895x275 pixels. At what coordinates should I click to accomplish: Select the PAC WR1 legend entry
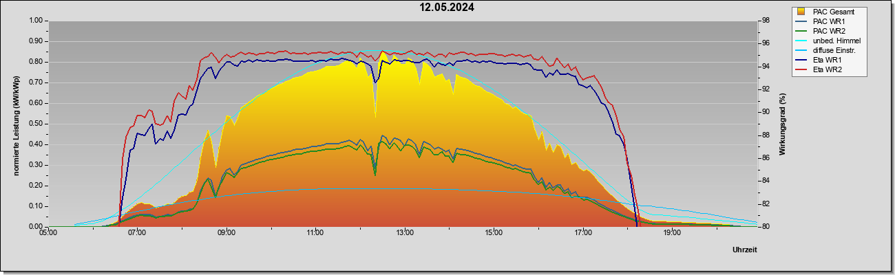(828, 21)
